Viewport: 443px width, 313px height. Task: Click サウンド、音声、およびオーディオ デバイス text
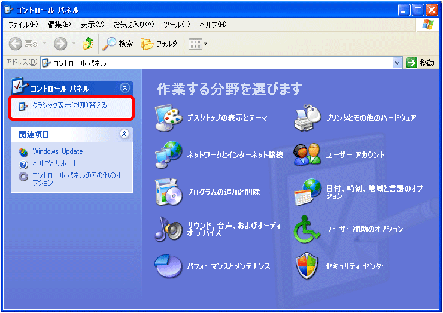(x=234, y=229)
